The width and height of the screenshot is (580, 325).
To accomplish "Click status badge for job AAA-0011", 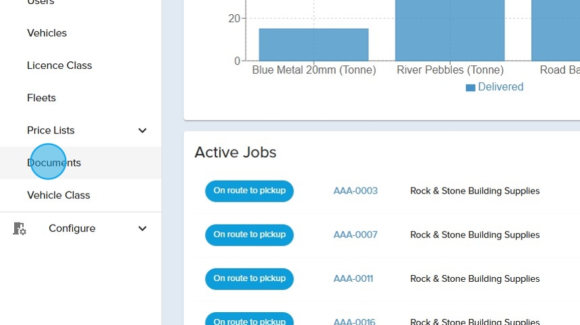I will (x=250, y=278).
